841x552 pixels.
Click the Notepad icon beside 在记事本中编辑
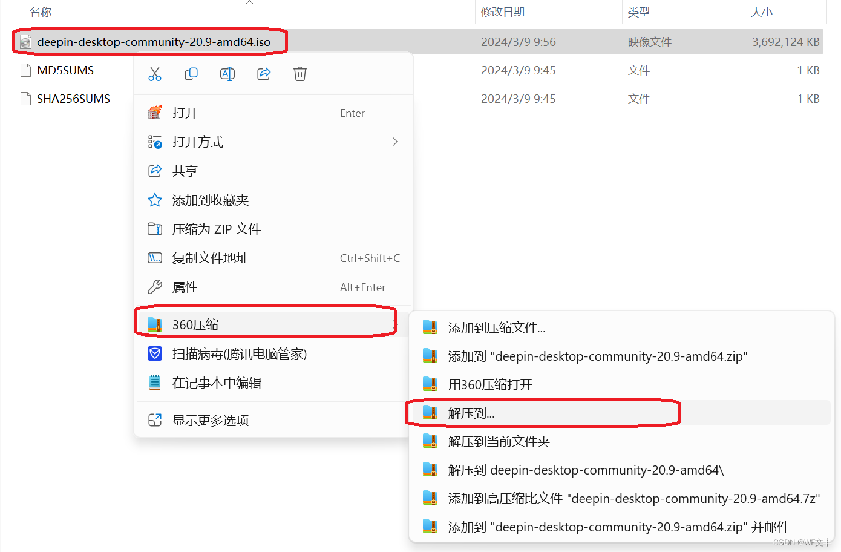[155, 383]
